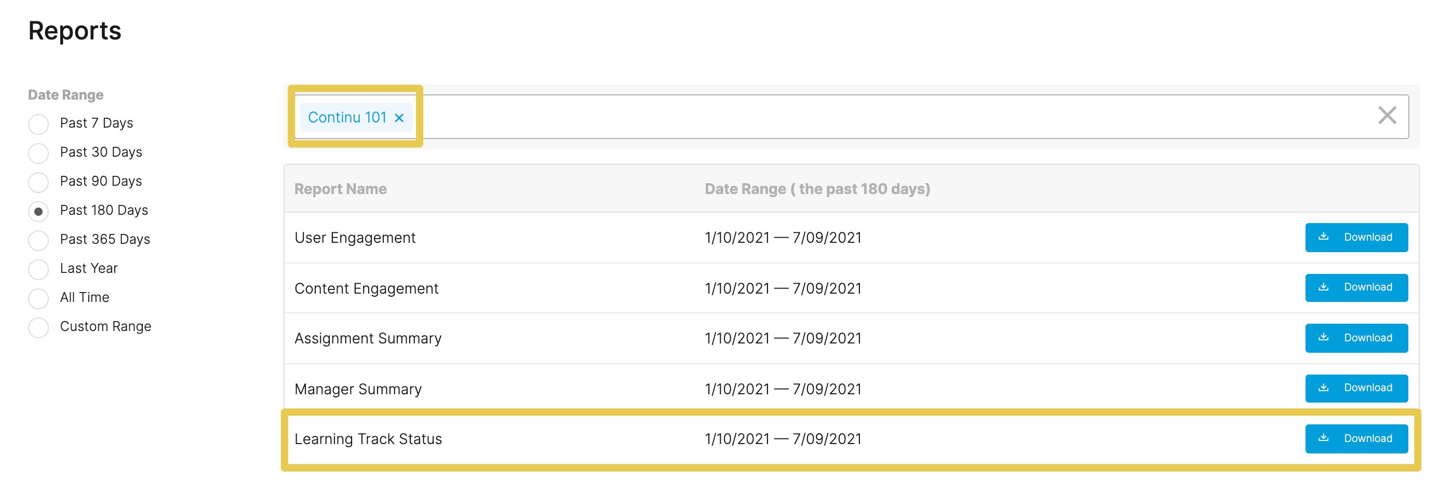Screen dimensions: 1453x497
Task: Click the Assignment Summary date range value
Action: coord(783,339)
